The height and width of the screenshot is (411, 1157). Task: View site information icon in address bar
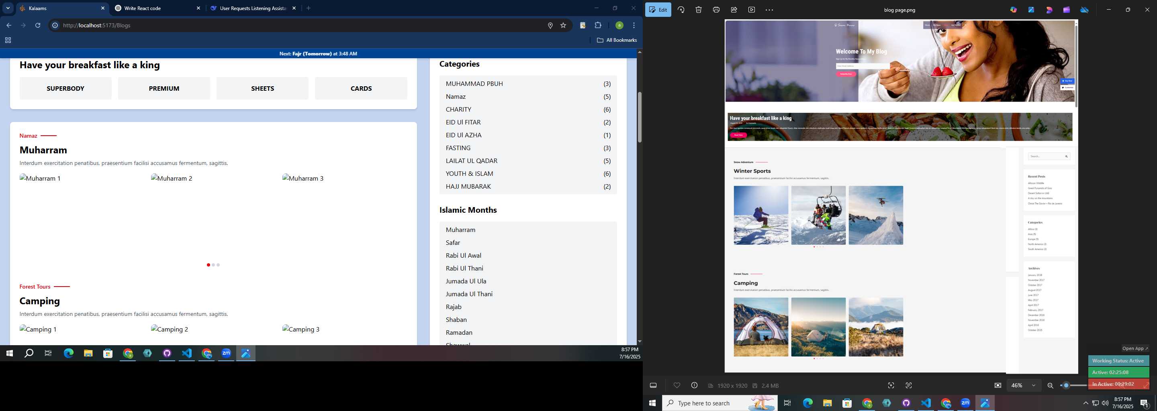pos(55,25)
